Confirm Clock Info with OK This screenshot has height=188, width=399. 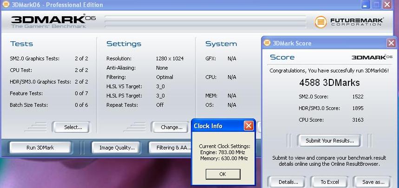(222, 174)
